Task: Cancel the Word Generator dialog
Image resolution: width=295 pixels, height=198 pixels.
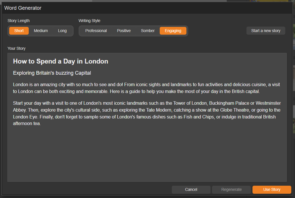Action: coord(191,189)
